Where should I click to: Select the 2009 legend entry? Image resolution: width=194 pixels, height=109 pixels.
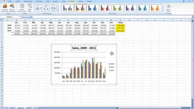(x=112, y=64)
